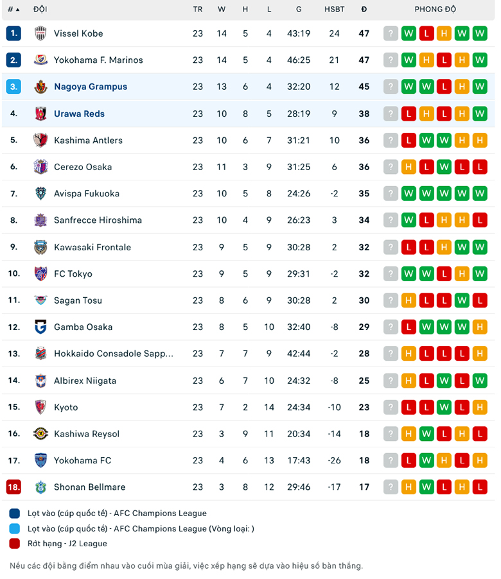Screen dimensions: 501x579
Task: Sort table by the # rank column
Action: 13,10
